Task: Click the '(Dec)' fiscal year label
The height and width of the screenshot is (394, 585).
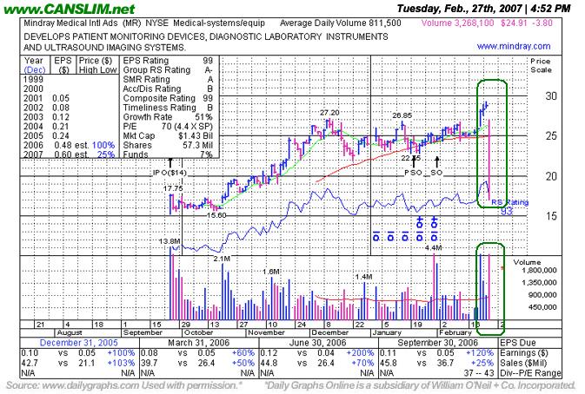Action: (34, 70)
